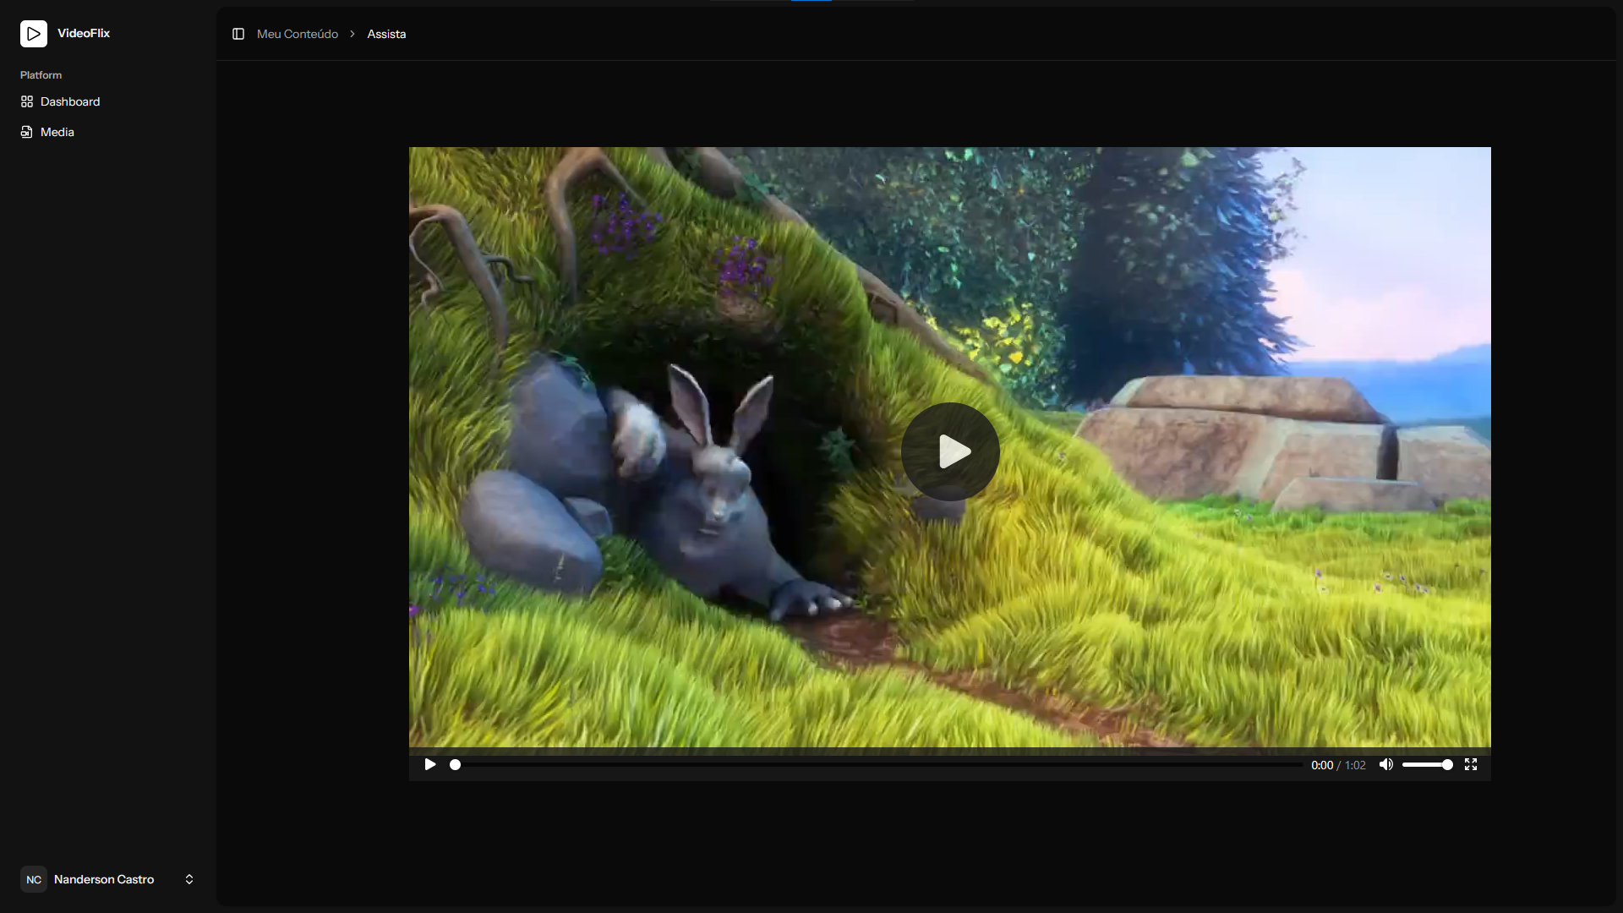Image resolution: width=1623 pixels, height=913 pixels.
Task: Open the Media menu item
Action: [108, 132]
